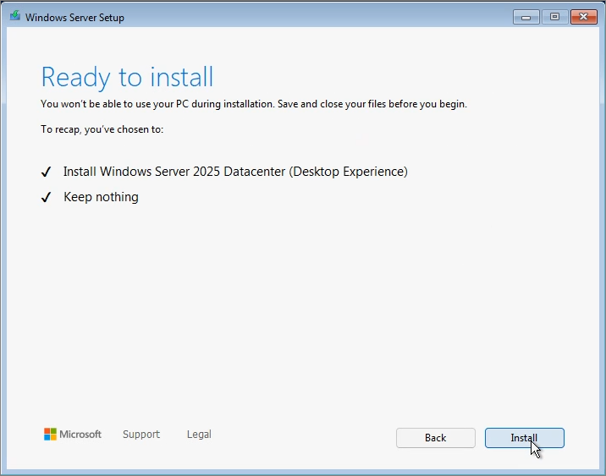The image size is (606, 476).
Task: Open the Support link
Action: click(141, 435)
